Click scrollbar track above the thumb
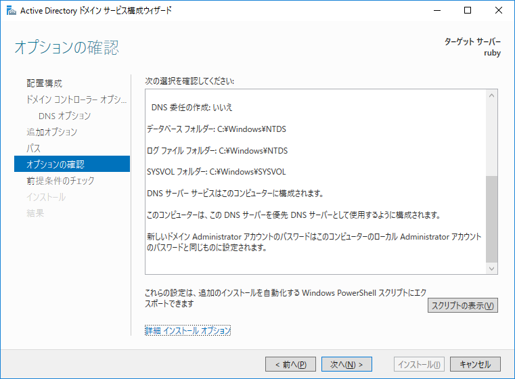 492,139
